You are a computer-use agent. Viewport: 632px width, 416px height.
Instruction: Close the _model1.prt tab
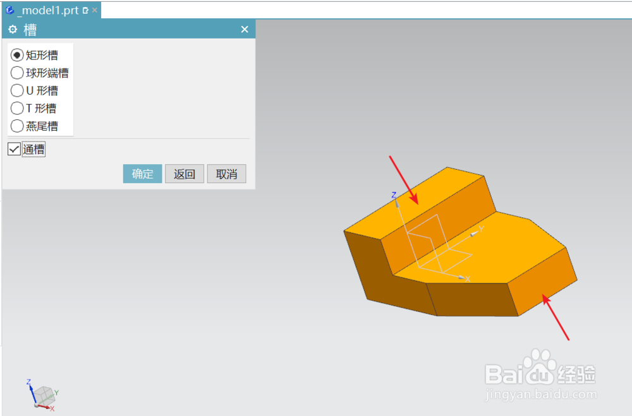click(95, 10)
